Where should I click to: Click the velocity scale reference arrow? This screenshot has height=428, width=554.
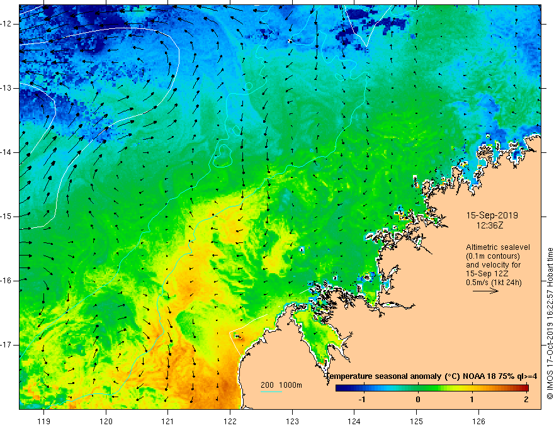point(485,291)
